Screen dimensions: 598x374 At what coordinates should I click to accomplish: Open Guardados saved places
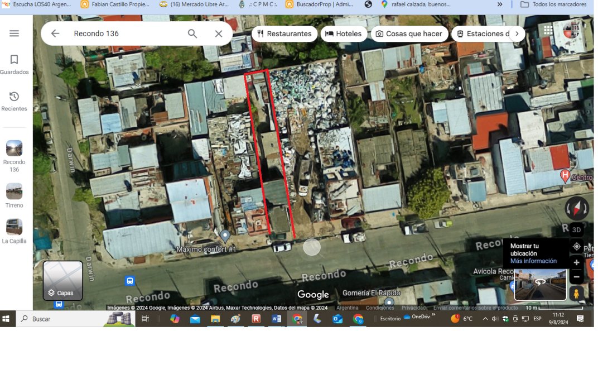click(x=15, y=64)
